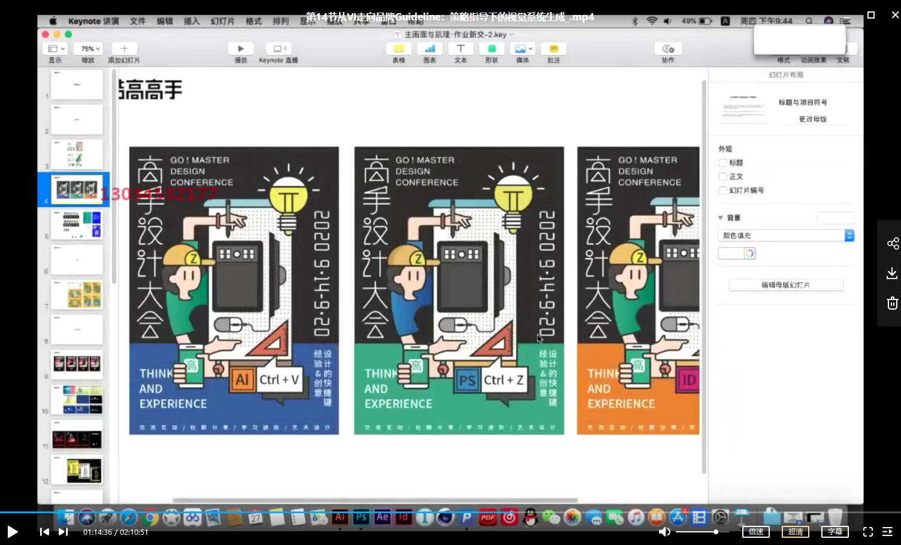Toggle the 幻灯片编号 checkbox
The height and width of the screenshot is (545, 901).
pyautogui.click(x=723, y=190)
